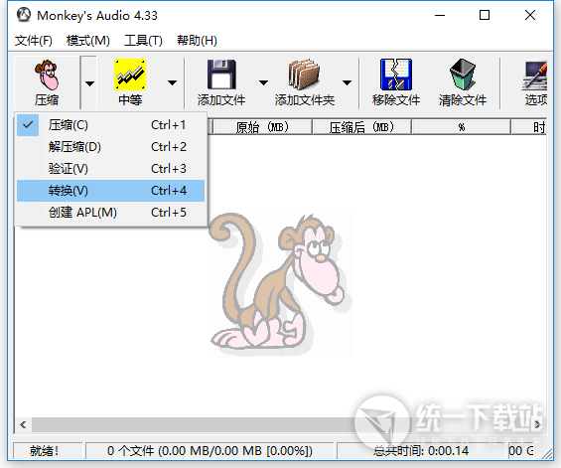Switch the mode to 解压缩(D)
The height and width of the screenshot is (468, 561).
point(111,147)
